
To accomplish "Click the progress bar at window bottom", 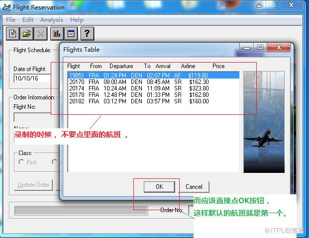I will tap(81, 211).
